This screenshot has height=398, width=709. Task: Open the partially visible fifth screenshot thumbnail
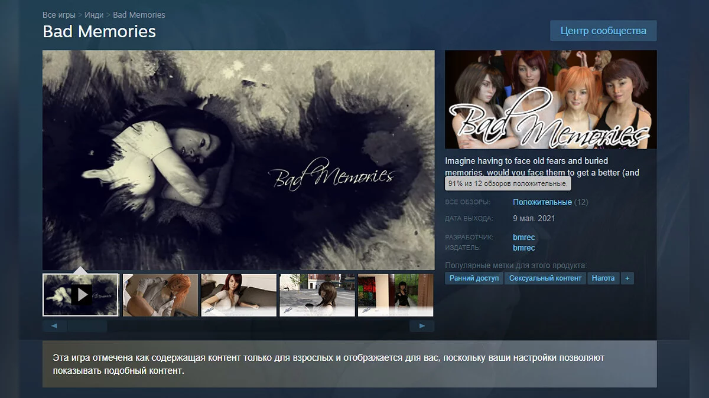[396, 295]
